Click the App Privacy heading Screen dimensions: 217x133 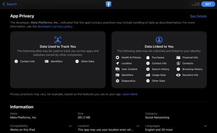click(22, 16)
